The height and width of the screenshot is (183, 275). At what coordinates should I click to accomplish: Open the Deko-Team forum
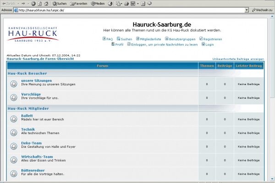31,143
